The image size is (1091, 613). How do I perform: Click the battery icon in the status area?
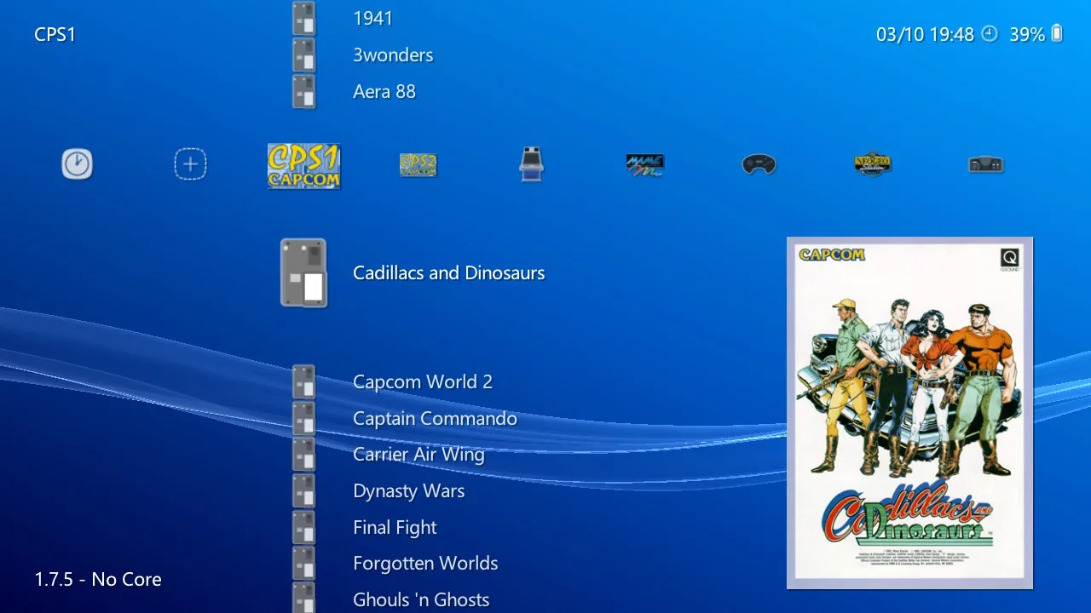(x=1058, y=33)
